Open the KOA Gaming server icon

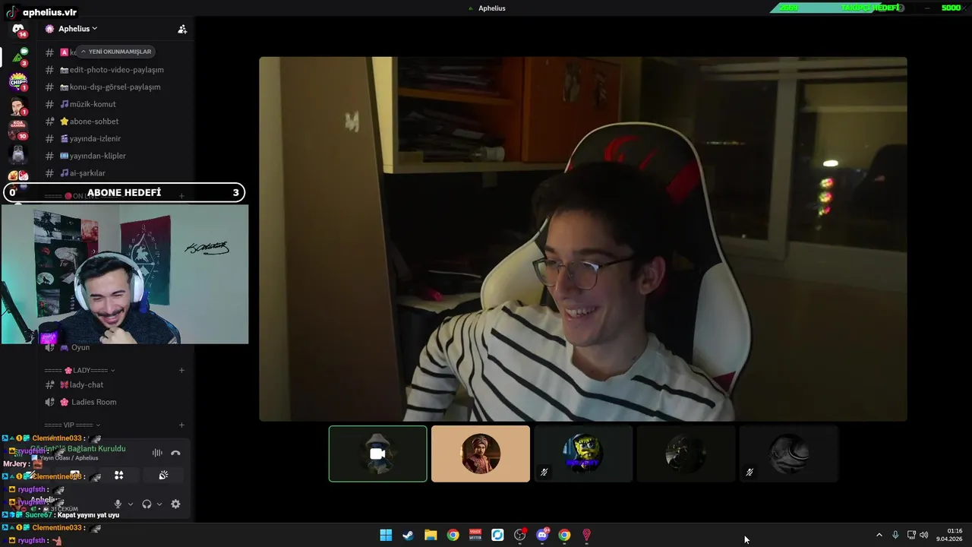(x=18, y=129)
